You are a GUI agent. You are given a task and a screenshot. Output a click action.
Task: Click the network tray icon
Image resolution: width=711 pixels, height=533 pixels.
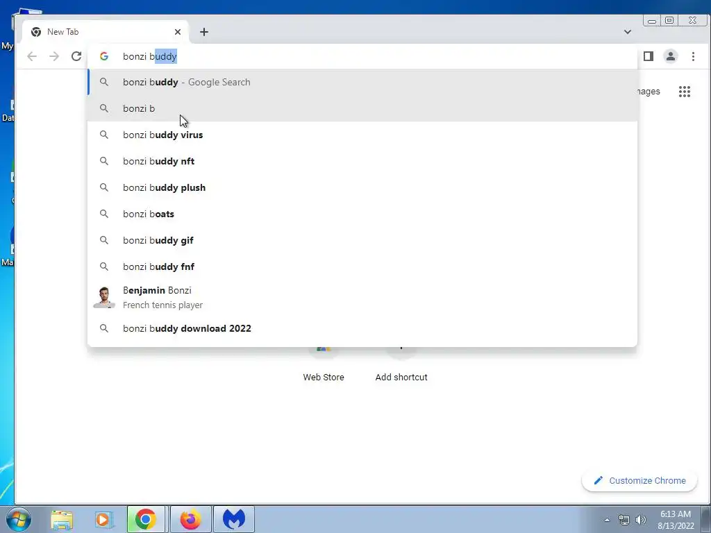coord(624,520)
